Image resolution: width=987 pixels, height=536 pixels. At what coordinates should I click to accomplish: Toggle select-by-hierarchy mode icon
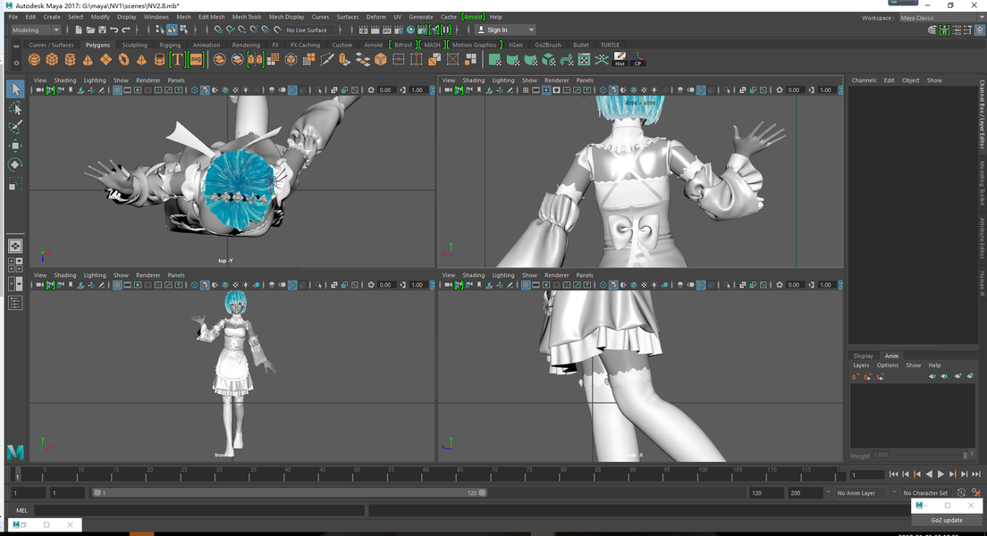pos(159,29)
